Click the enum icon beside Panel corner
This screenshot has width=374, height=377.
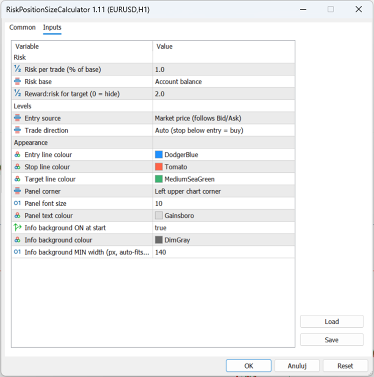click(17, 191)
